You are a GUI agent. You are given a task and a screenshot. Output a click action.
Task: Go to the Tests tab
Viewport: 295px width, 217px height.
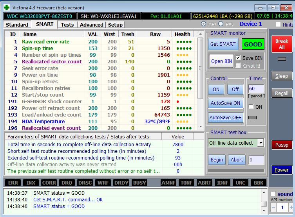[67, 25]
